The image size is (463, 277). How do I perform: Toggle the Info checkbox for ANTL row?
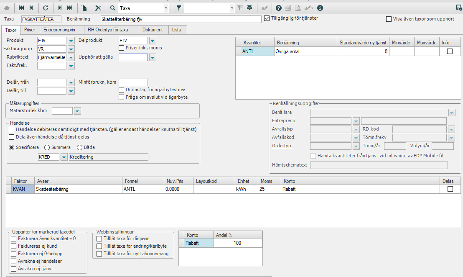[450, 51]
